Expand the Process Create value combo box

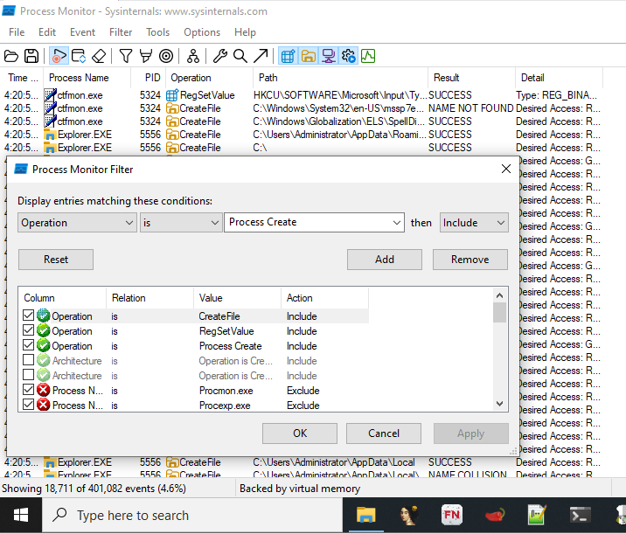pos(396,222)
